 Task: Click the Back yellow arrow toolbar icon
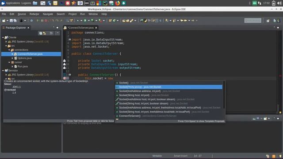coord(185,21)
